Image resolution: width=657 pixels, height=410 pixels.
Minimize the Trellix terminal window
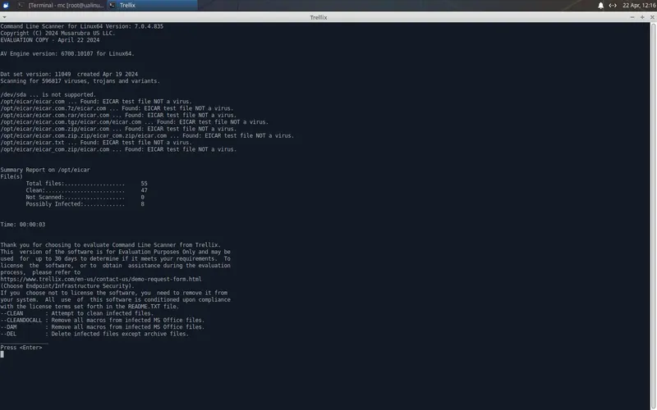[632, 17]
